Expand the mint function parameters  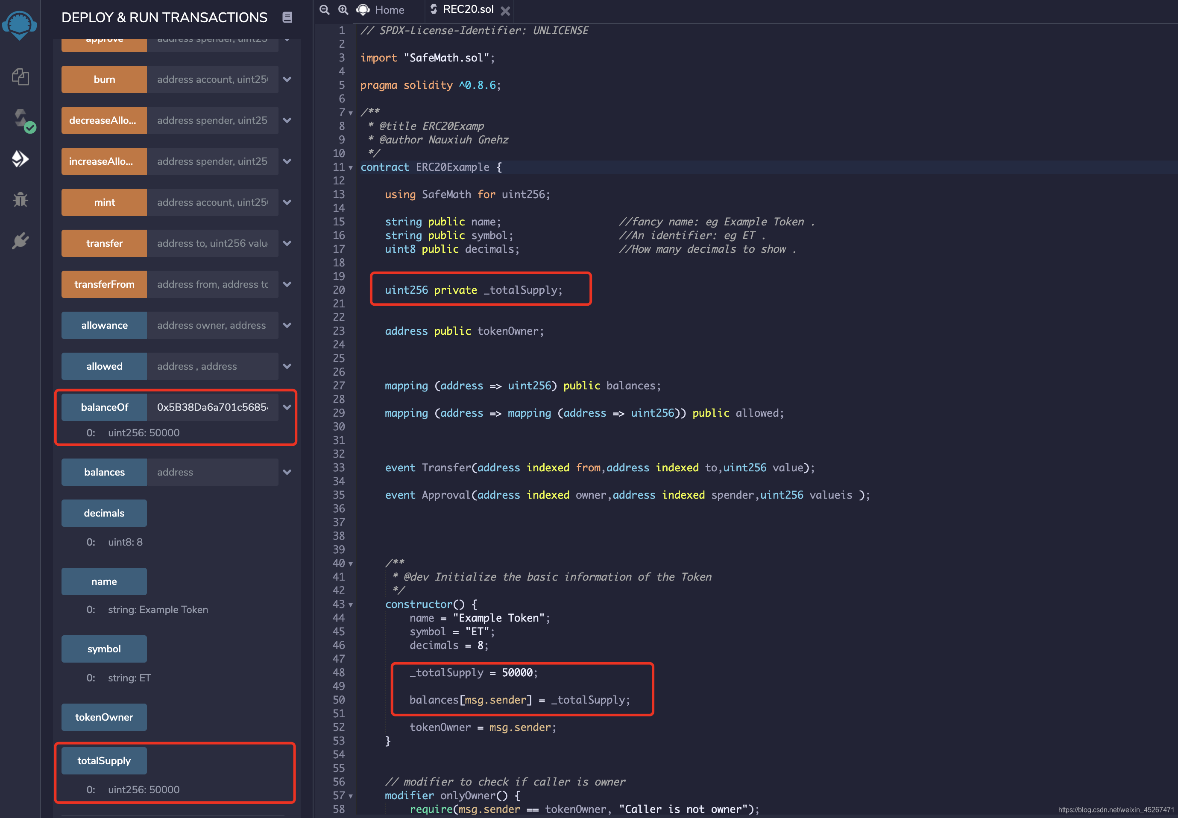coord(287,202)
